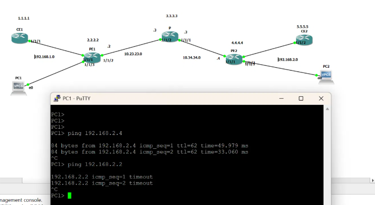Click the 1/1/2 port label right of PE1
Image resolution: width=375 pixels, height=205 pixels.
point(108,61)
